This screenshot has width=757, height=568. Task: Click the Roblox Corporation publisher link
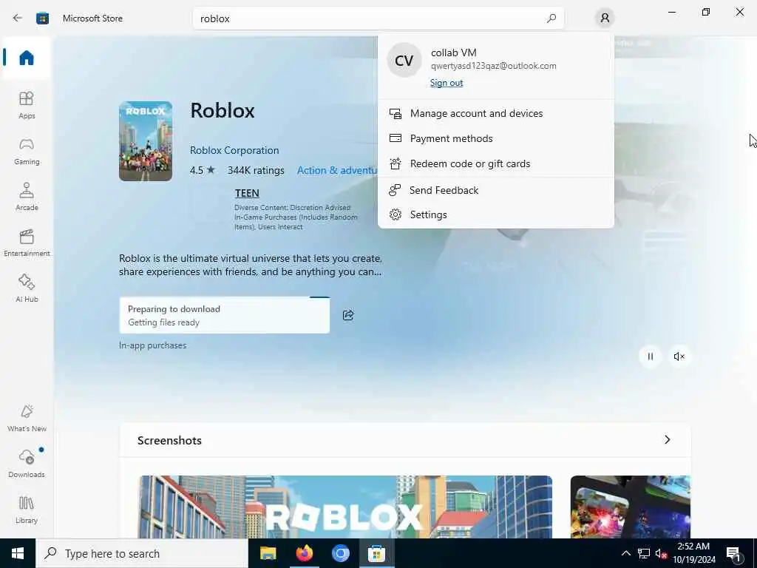pos(234,150)
